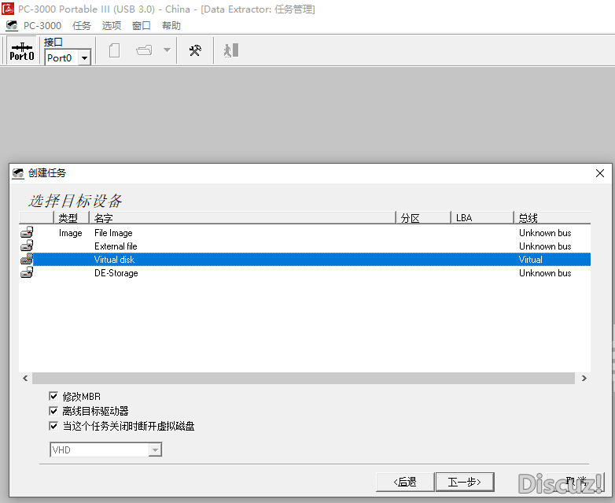Select the File Image row name

coord(113,233)
